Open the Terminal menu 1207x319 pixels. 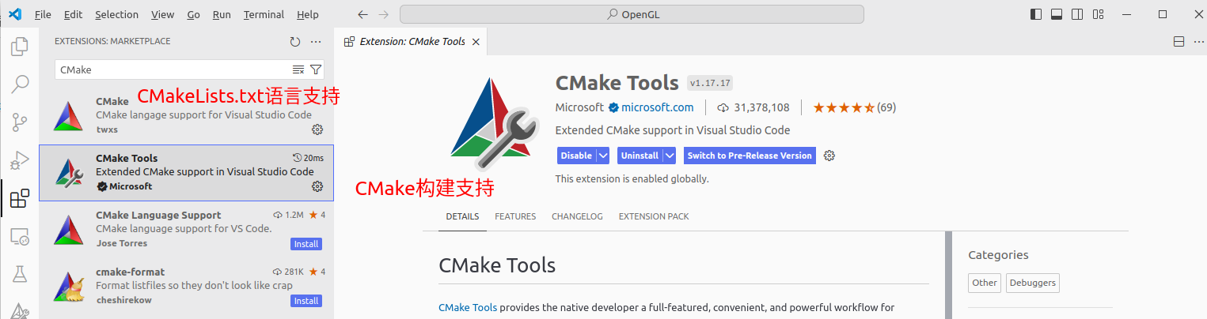click(x=264, y=14)
